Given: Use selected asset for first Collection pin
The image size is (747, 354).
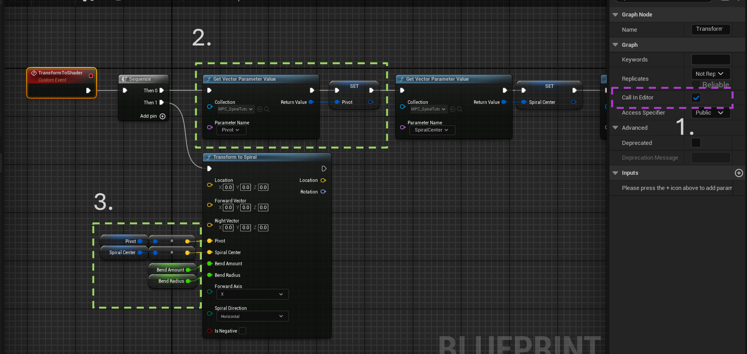Looking at the screenshot, I should point(259,109).
